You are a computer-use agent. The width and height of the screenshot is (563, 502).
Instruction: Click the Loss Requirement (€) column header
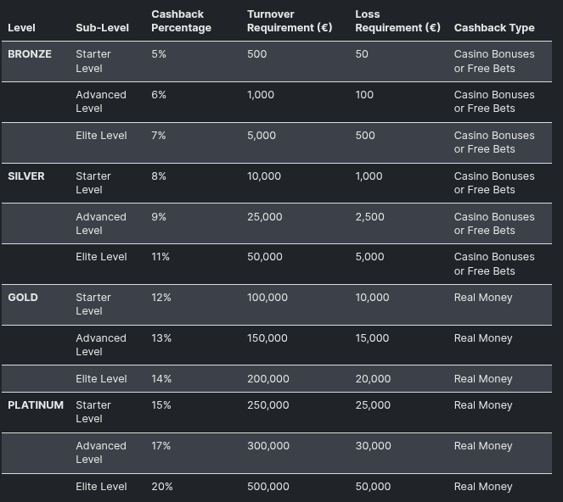coord(397,21)
